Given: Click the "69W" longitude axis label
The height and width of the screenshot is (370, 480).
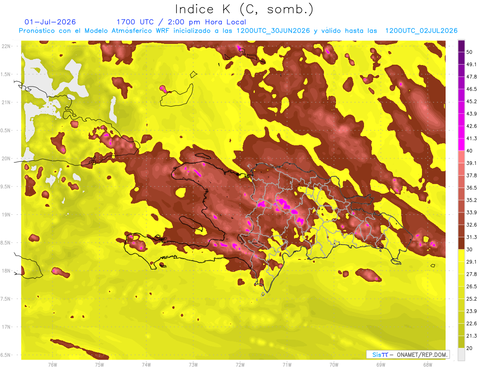Looking at the screenshot, I should (x=381, y=365).
